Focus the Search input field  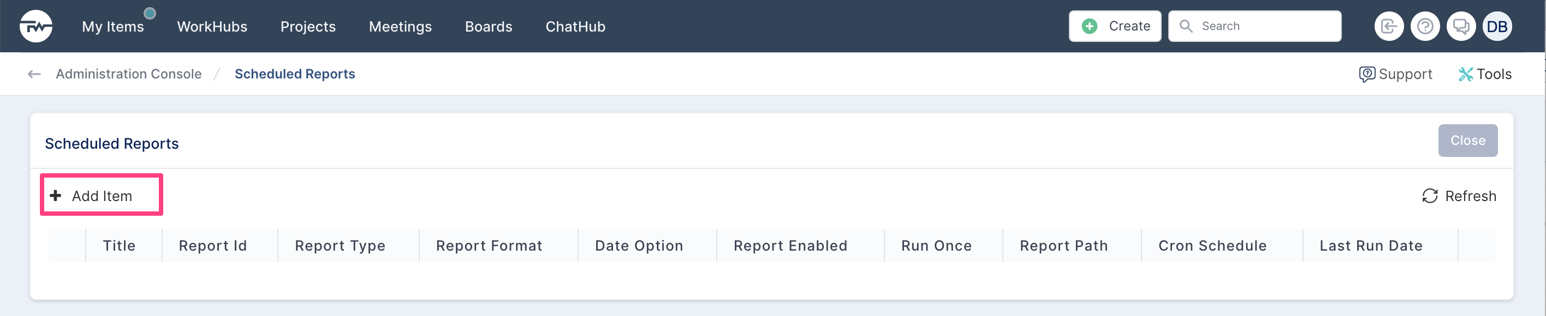point(1254,26)
